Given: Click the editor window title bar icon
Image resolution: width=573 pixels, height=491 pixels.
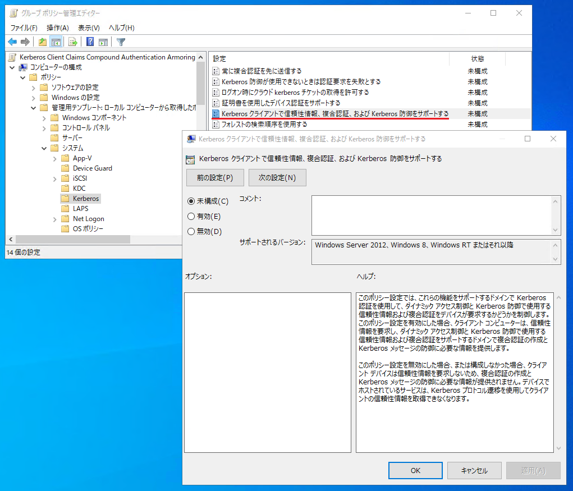Looking at the screenshot, I should point(13,13).
